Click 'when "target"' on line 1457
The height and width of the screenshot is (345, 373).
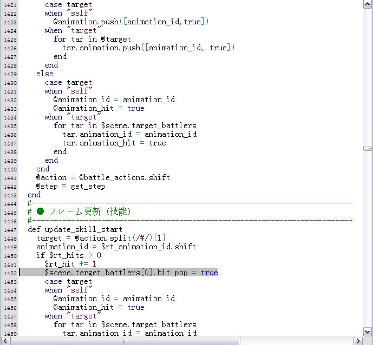(73, 316)
